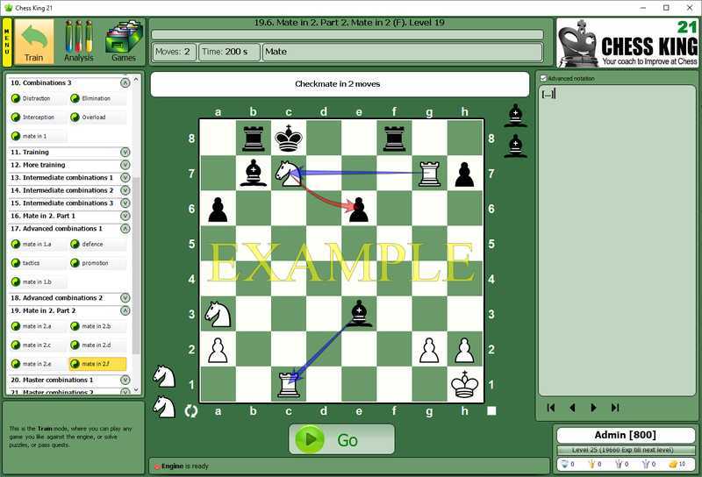Expand '18. Advanced combinations 2' section
This screenshot has height=477, width=702.
pyautogui.click(x=125, y=298)
